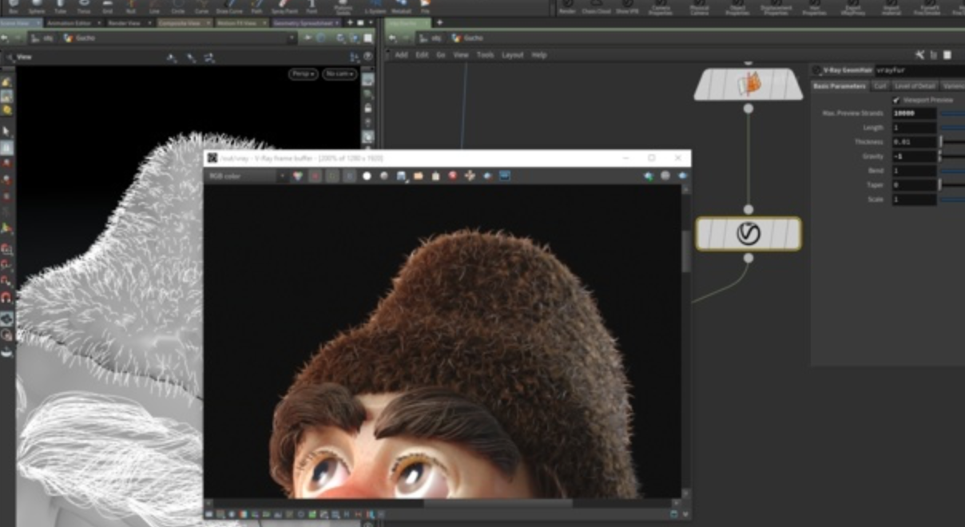Open the Add menu in network editor

[x=401, y=55]
